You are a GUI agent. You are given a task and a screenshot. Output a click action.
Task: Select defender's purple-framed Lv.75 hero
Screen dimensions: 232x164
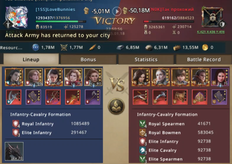point(220,77)
